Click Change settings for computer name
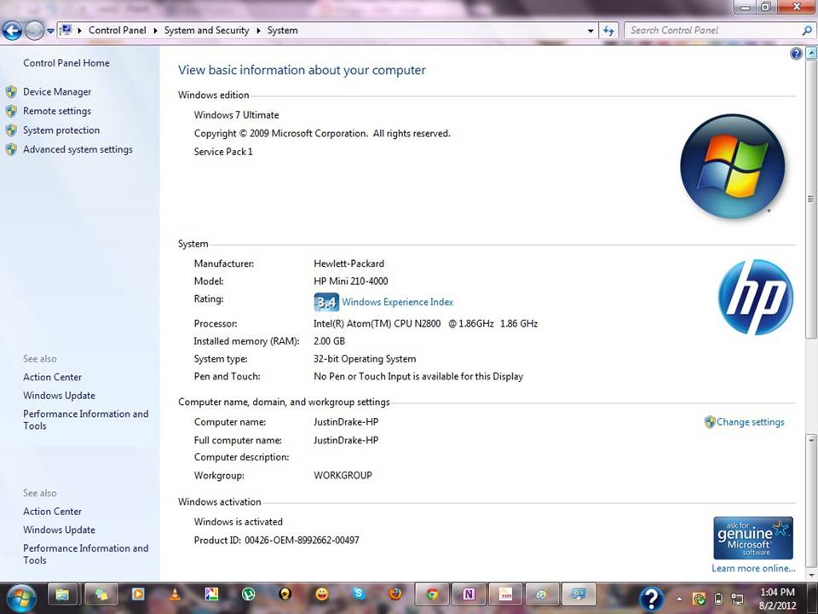The width and height of the screenshot is (818, 614). click(750, 422)
